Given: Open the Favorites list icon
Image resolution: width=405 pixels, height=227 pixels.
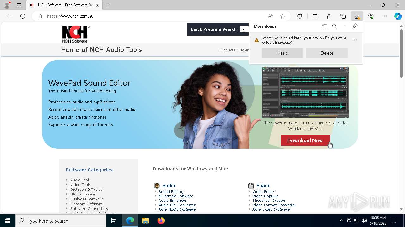Looking at the screenshot, I should click(329, 16).
